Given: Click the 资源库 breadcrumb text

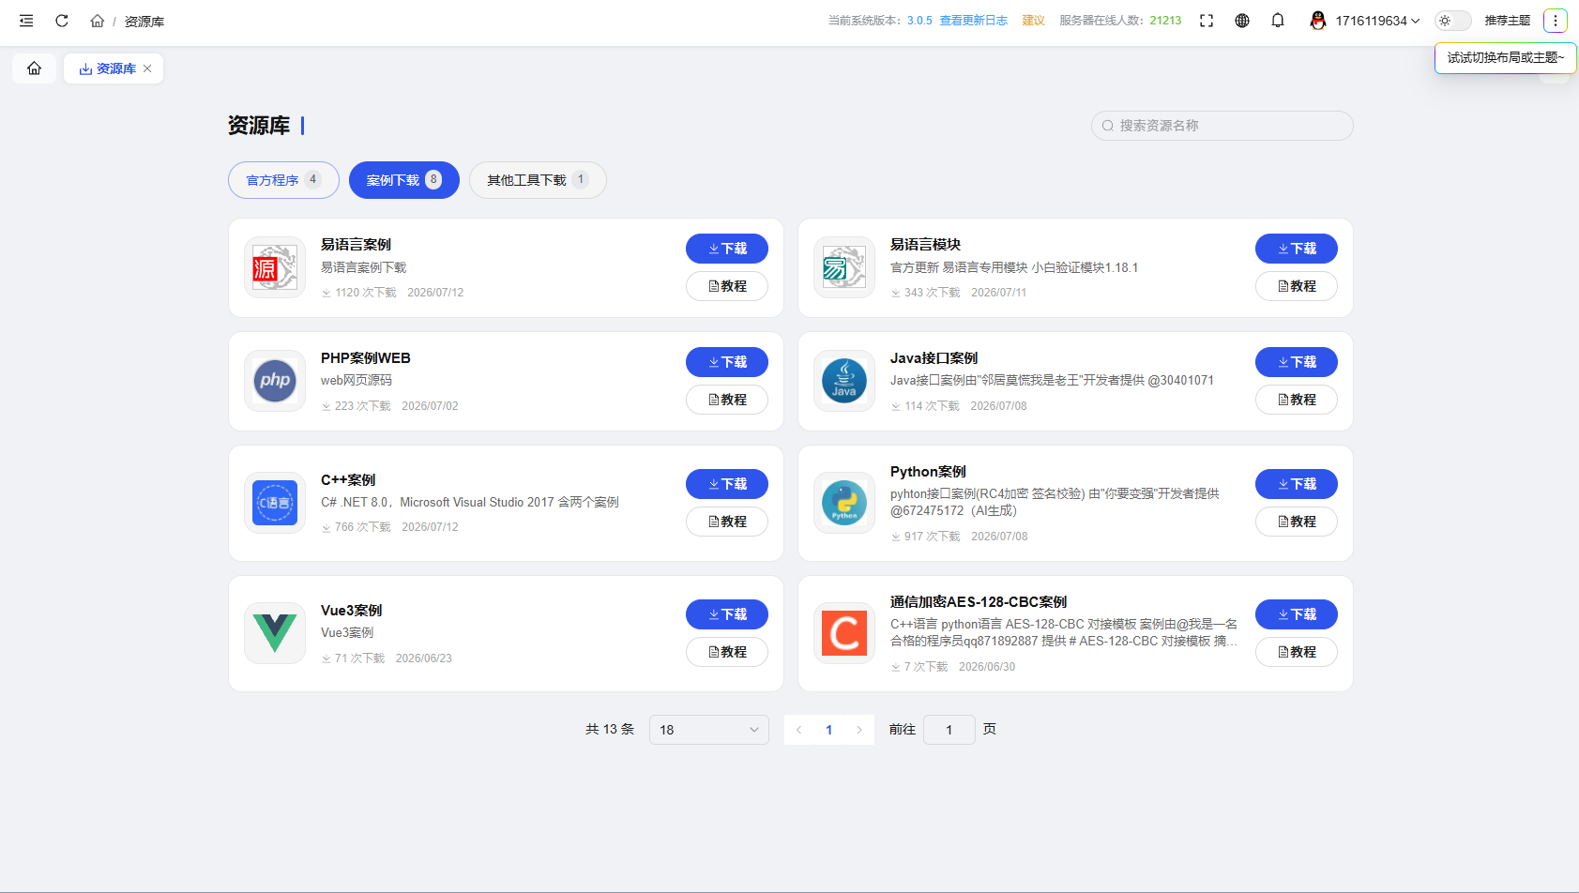Looking at the screenshot, I should coord(144,21).
